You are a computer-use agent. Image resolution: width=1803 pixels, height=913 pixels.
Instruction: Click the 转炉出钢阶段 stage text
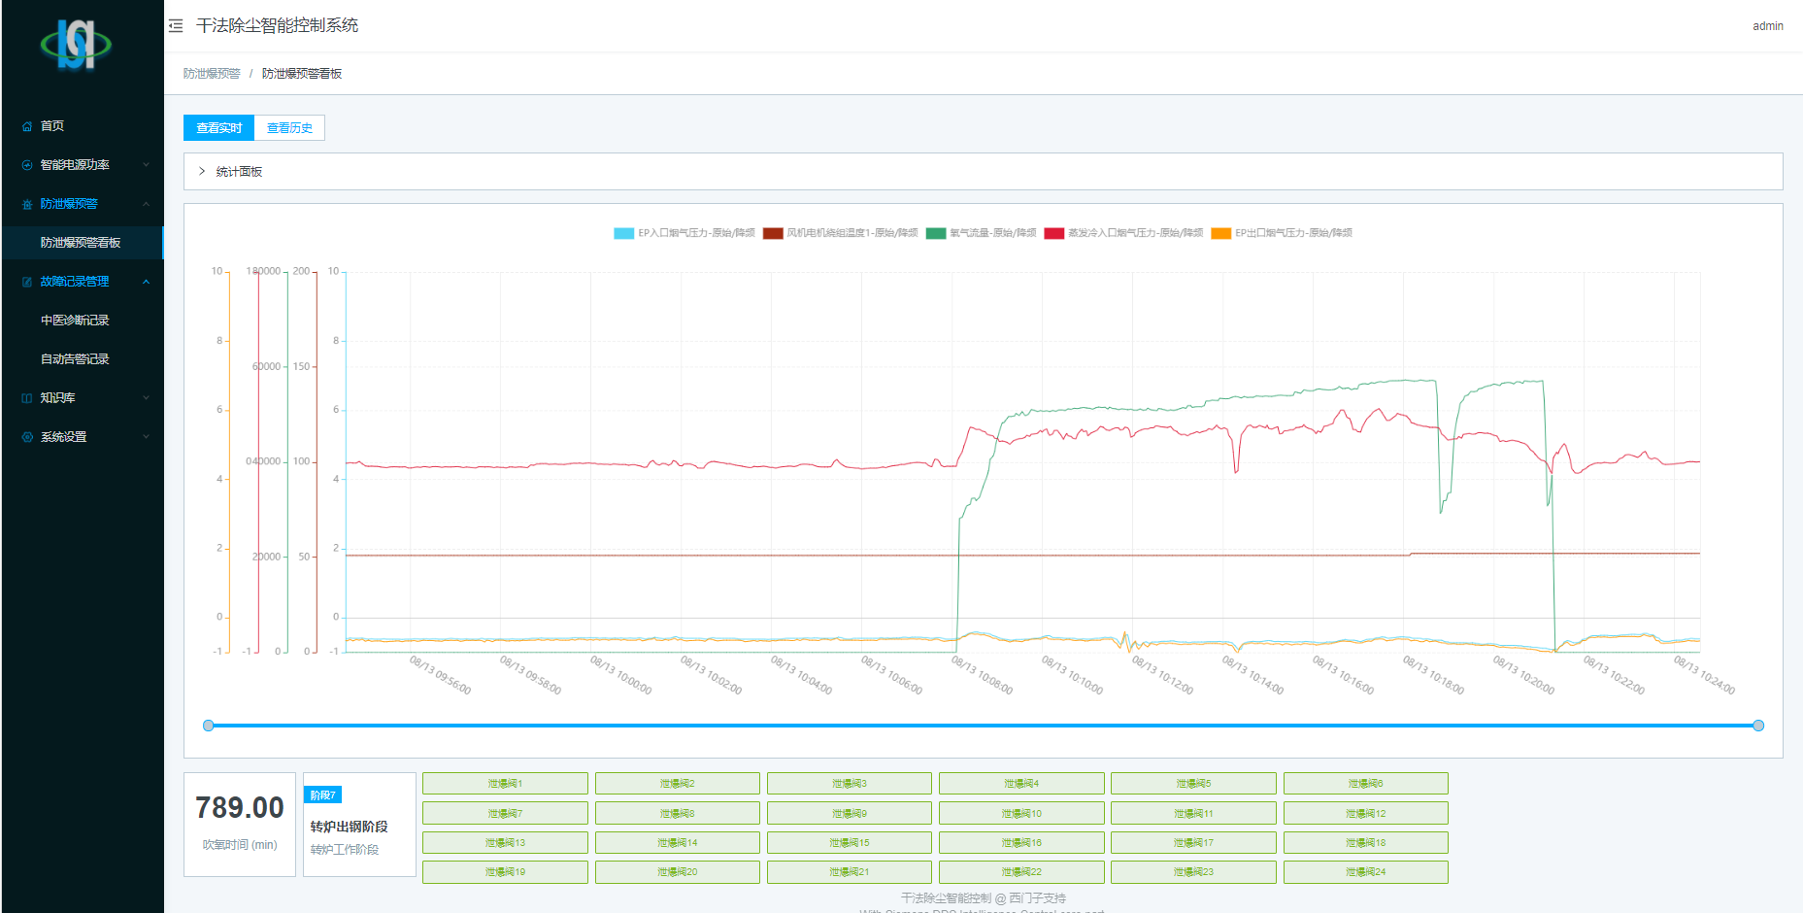click(349, 827)
